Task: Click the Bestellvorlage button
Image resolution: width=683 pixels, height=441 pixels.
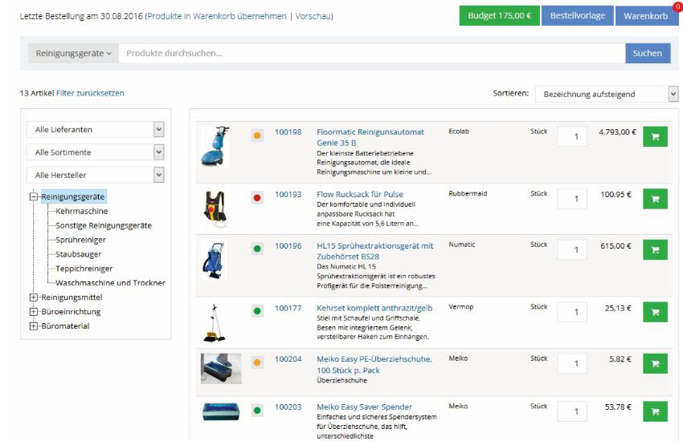Action: (x=577, y=16)
